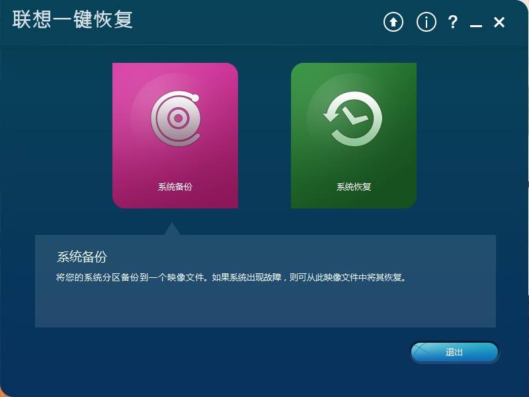Click the clock rewind icon for system restore
Image resolution: width=529 pixels, height=397 pixels.
(353, 118)
